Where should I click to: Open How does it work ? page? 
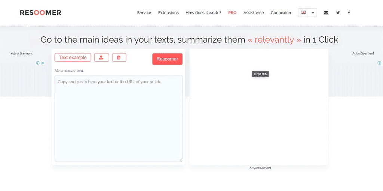coord(203,13)
